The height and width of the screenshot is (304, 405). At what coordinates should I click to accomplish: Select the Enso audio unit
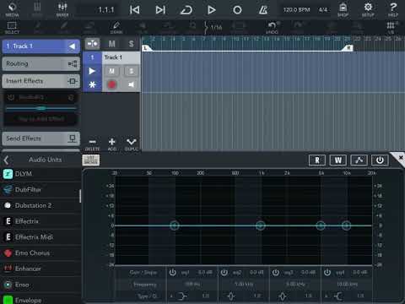pyautogui.click(x=40, y=285)
